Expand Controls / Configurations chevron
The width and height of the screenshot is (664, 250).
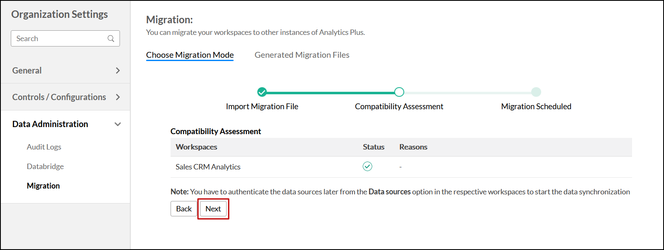(118, 97)
